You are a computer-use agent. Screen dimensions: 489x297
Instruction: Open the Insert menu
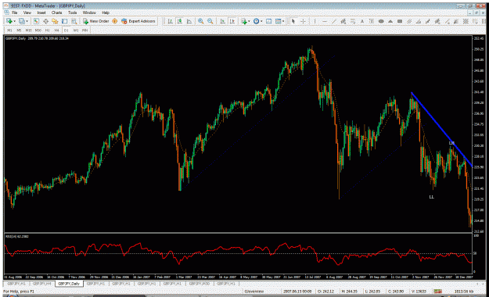click(41, 13)
